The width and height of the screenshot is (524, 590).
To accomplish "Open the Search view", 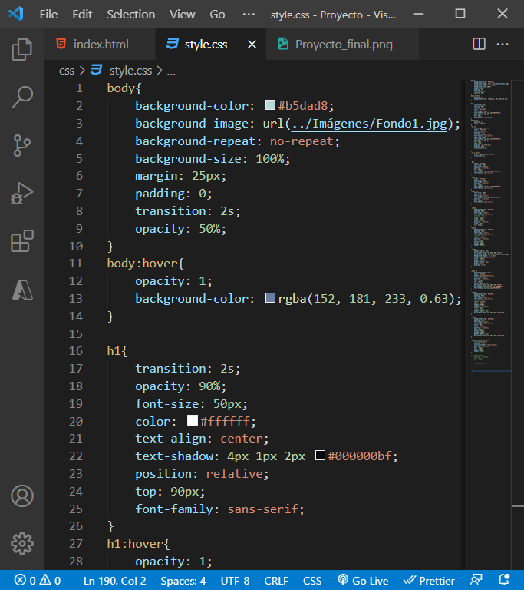I will click(x=21, y=97).
